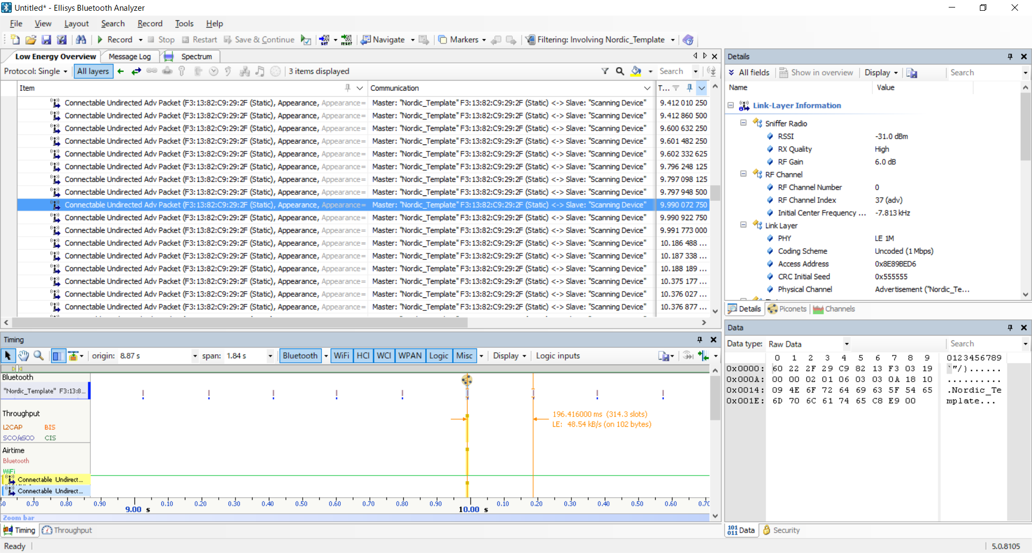Open the Markers toolbar menu

(462, 40)
